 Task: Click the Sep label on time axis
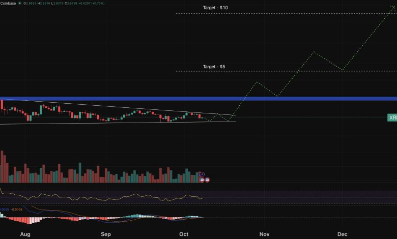point(105,234)
